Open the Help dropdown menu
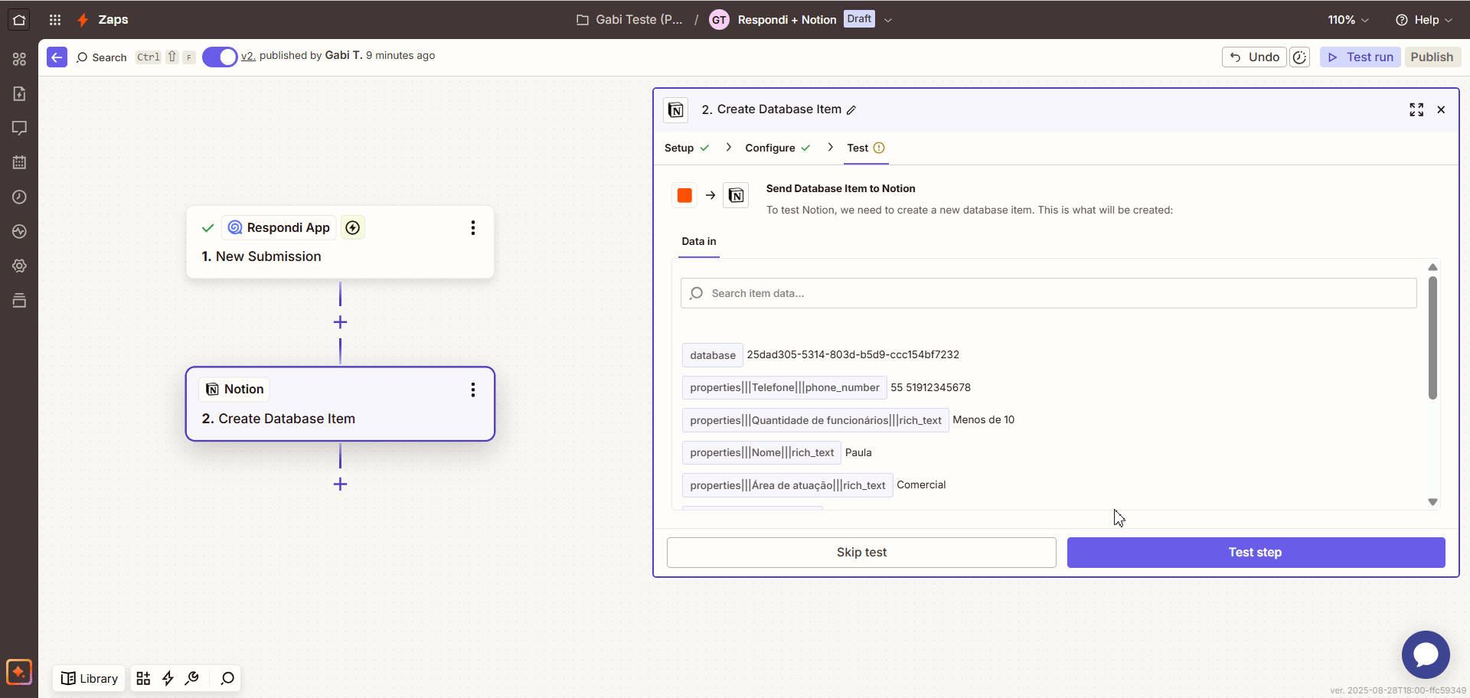This screenshot has width=1470, height=698. point(1424,20)
